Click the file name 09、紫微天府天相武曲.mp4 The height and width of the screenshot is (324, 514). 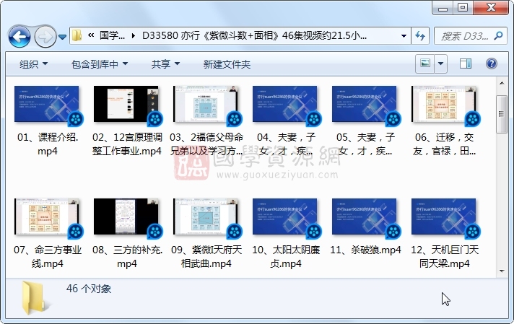pyautogui.click(x=206, y=256)
